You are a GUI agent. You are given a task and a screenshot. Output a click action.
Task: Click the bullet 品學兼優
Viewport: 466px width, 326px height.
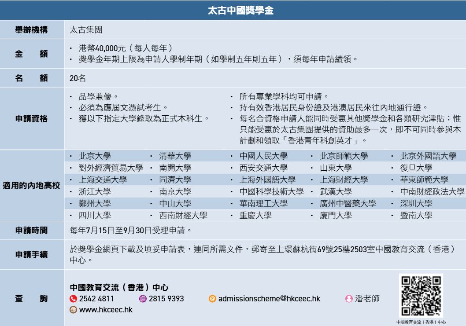[98, 96]
